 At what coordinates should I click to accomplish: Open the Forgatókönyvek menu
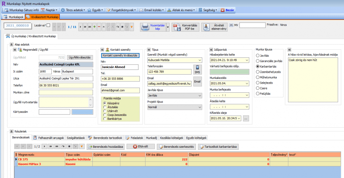point(121,10)
